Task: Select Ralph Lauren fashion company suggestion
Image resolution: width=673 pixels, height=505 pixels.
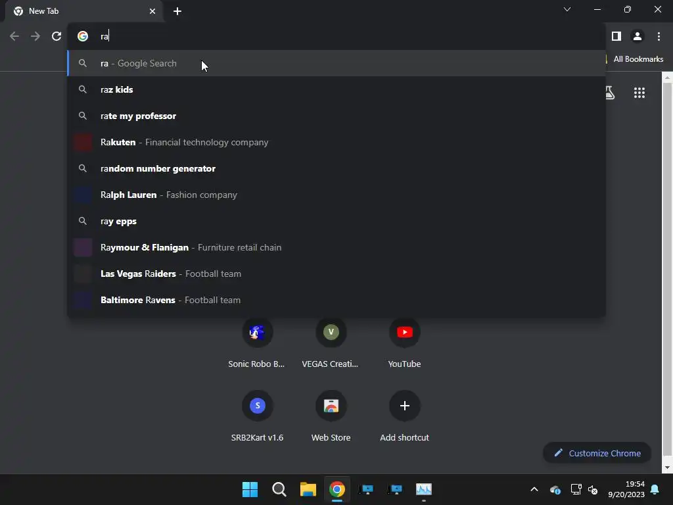Action: click(336, 195)
